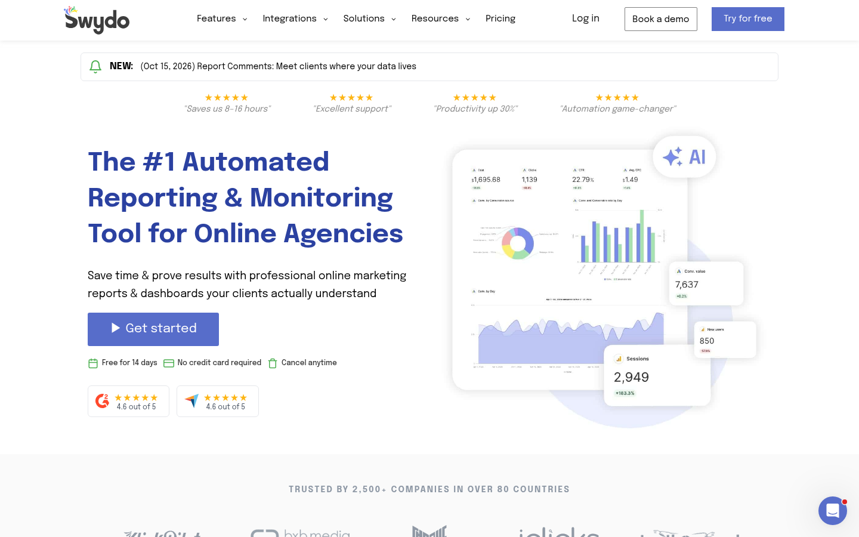
Task: Click the Book a demo button
Action: [x=661, y=19]
